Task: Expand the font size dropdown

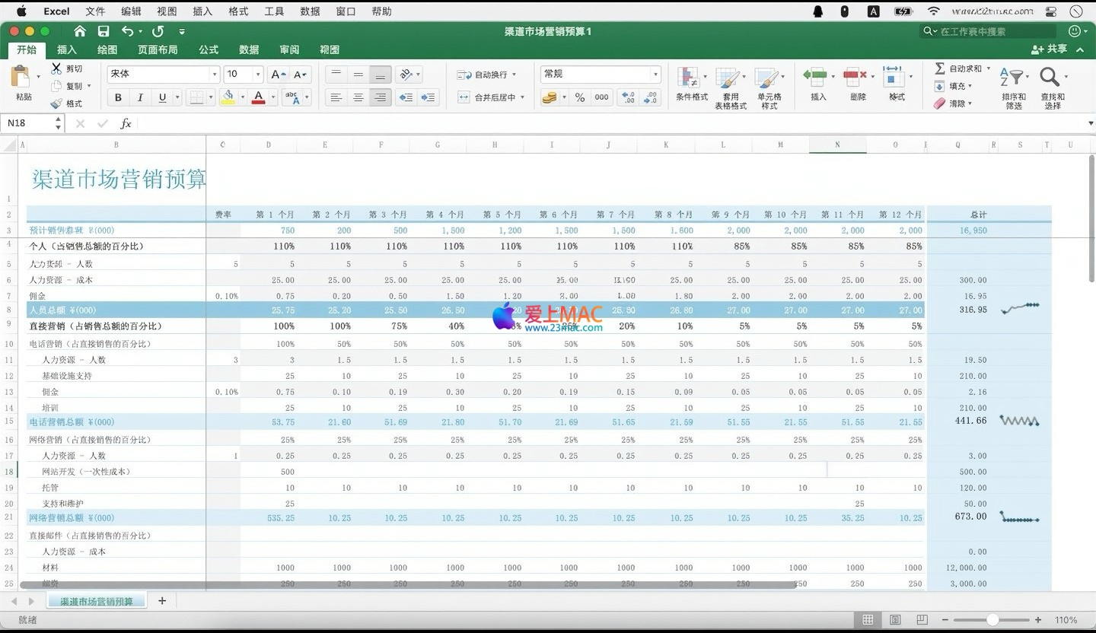Action: 258,74
